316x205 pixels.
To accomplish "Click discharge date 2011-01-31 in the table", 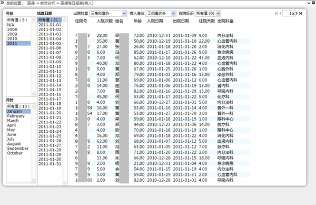I will tap(185, 174).
